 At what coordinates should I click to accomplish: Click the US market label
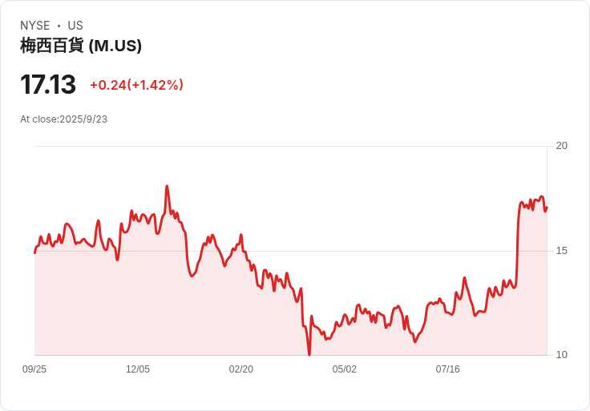click(x=75, y=26)
